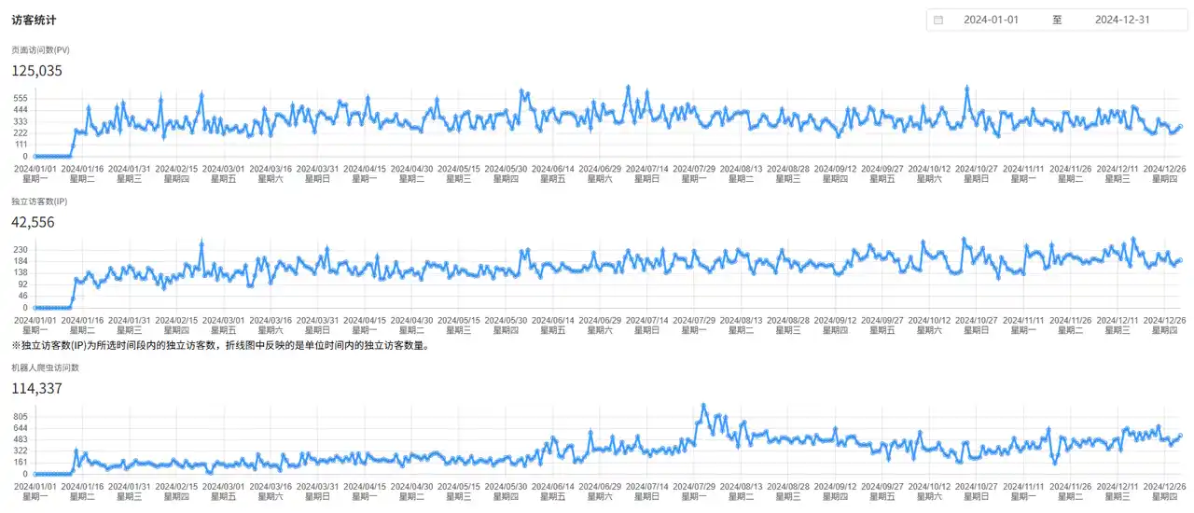Click the crawler total number 114,337
Viewport: 1194px width, 513px height.
37,388
